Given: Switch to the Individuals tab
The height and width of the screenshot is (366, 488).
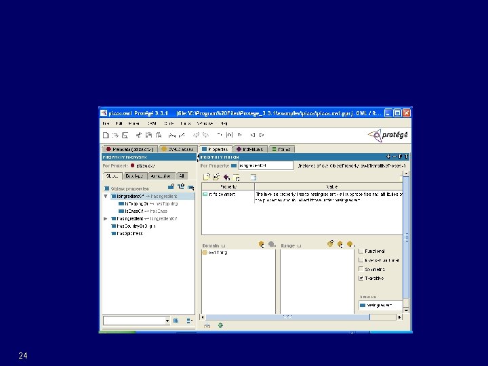Looking at the screenshot, I should [x=250, y=149].
